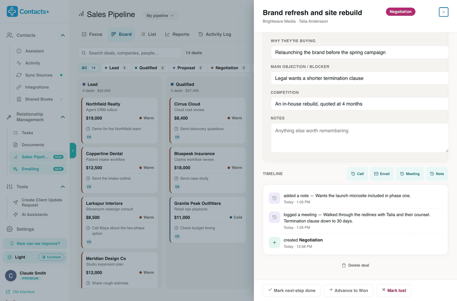Log a Call in the timeline
This screenshot has height=301, width=457.
pos(357,174)
